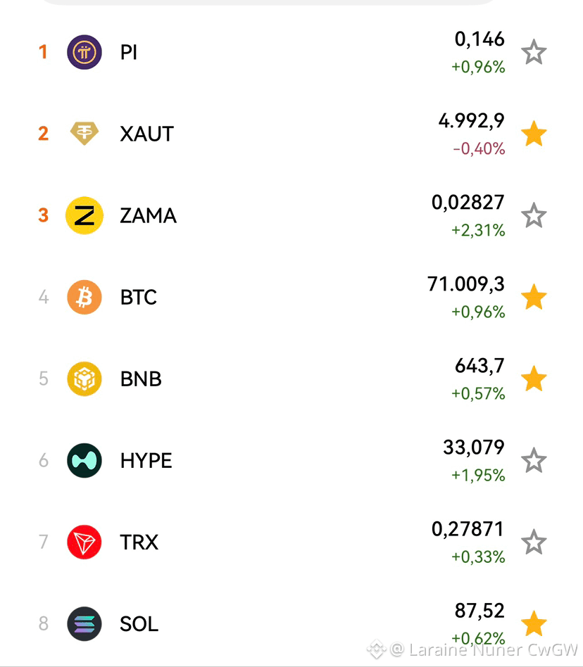
Task: Open the SOL ticker name
Action: [139, 624]
